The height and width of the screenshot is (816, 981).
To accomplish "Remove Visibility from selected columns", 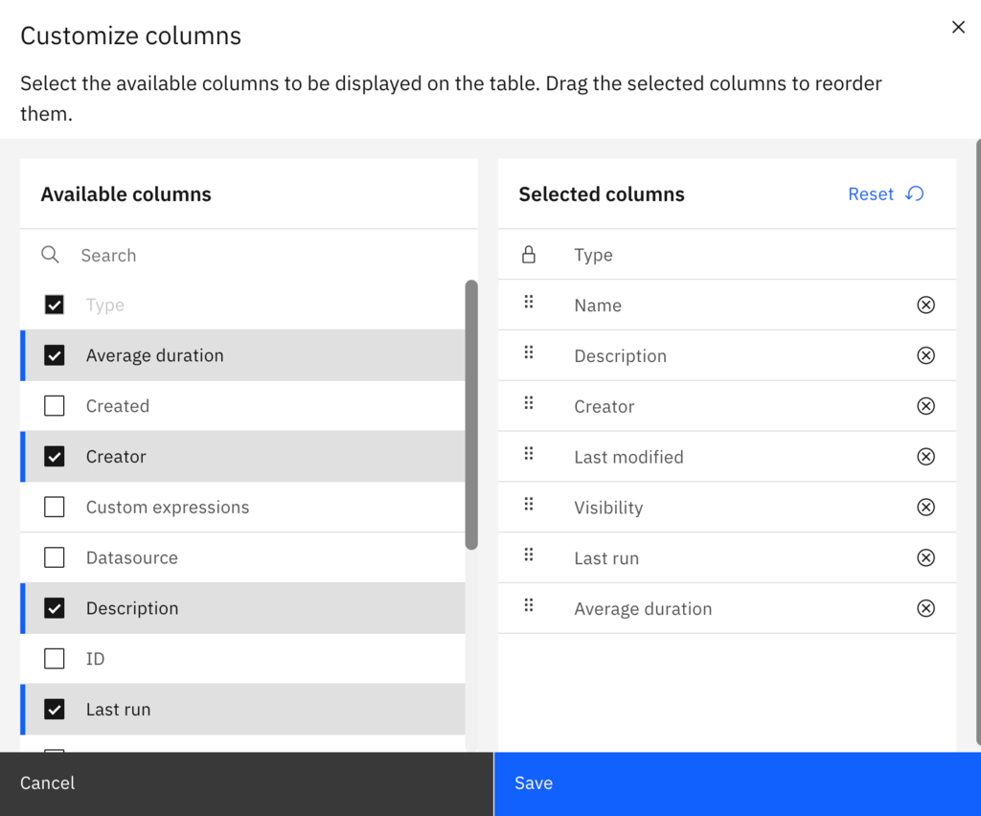I will tap(925, 508).
